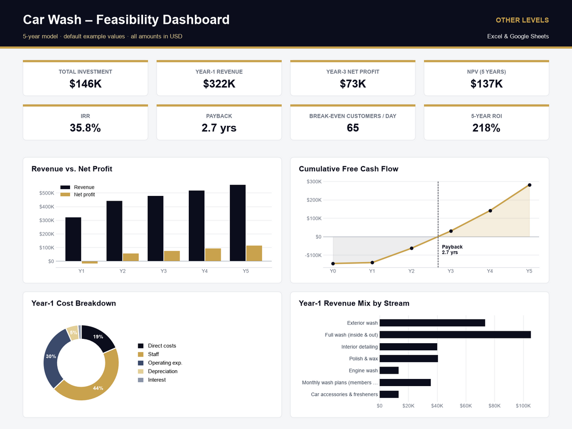Click the Exterior wash bar
Image resolution: width=572 pixels, height=429 pixels.
point(432,323)
